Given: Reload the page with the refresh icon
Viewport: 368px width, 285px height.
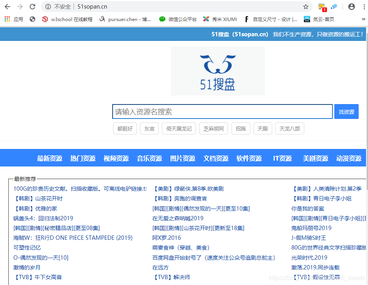Looking at the screenshot, I should (32, 7).
